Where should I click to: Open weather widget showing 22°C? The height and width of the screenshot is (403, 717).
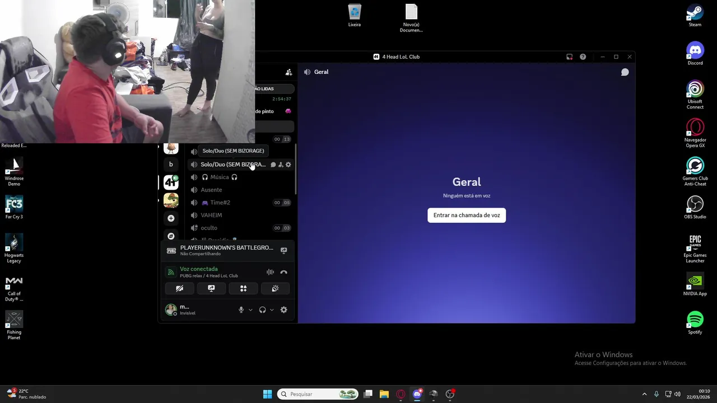click(x=26, y=394)
